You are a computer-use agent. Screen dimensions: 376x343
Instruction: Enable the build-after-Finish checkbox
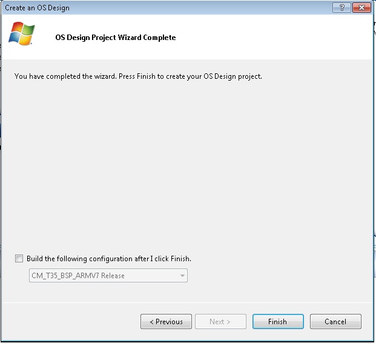tap(19, 259)
